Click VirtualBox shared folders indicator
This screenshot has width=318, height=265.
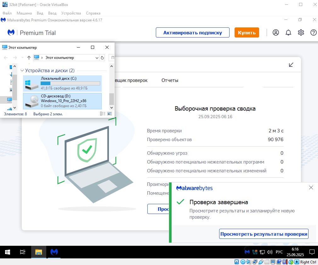coord(267,262)
